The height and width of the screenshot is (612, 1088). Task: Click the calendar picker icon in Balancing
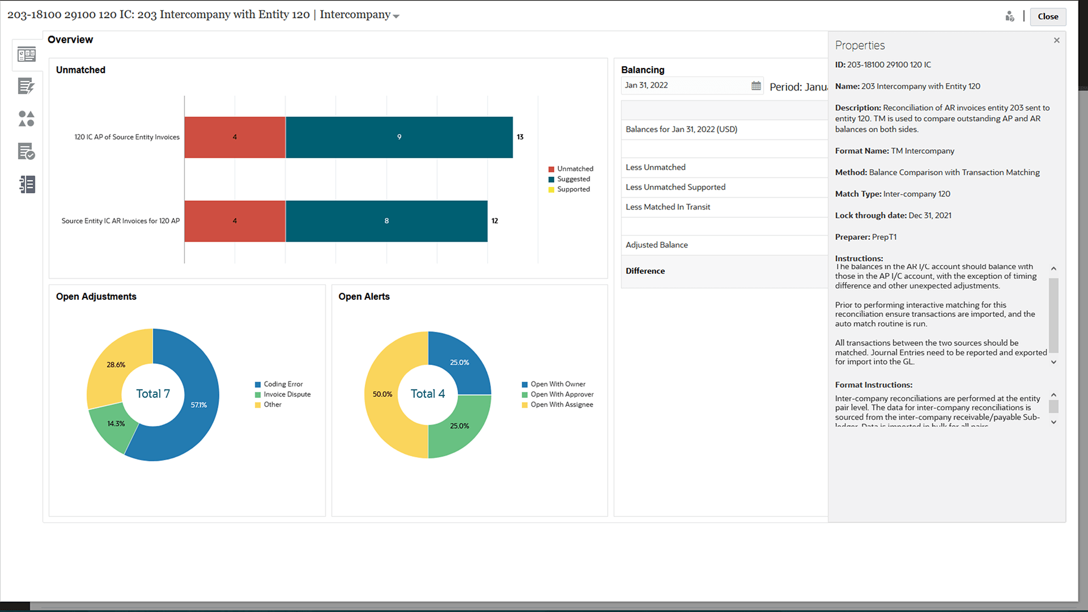pyautogui.click(x=756, y=86)
